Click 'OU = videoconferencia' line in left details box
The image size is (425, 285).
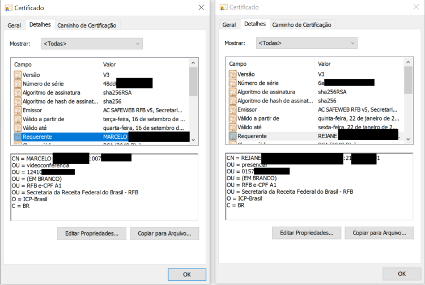point(40,165)
